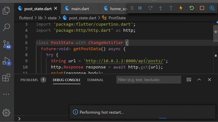This screenshot has height=122, width=218.
Task: Click the Performing hot restart notification
Action: [x=142, y=112]
